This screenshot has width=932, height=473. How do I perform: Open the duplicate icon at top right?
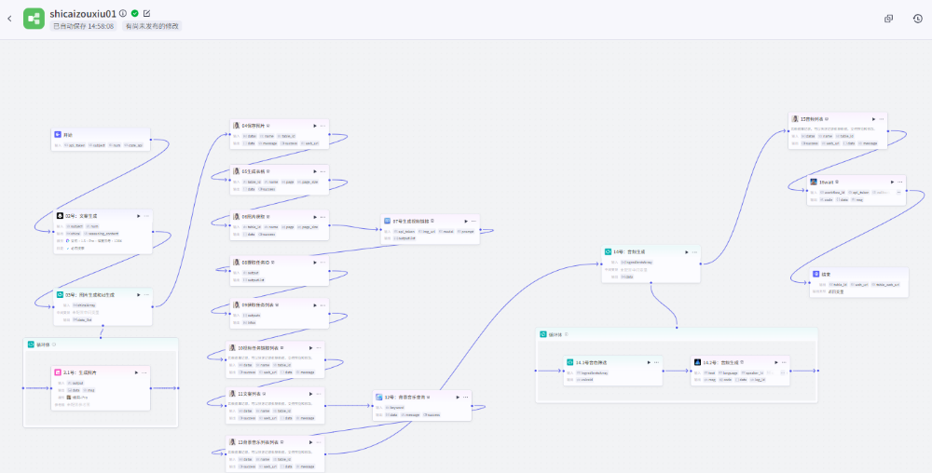tap(888, 19)
